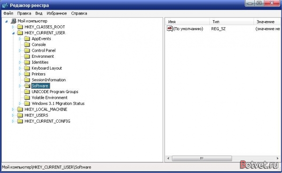The image size is (282, 173).
Task: Click the Windows 3.1 Migration Status folder icon
Action: [27, 103]
